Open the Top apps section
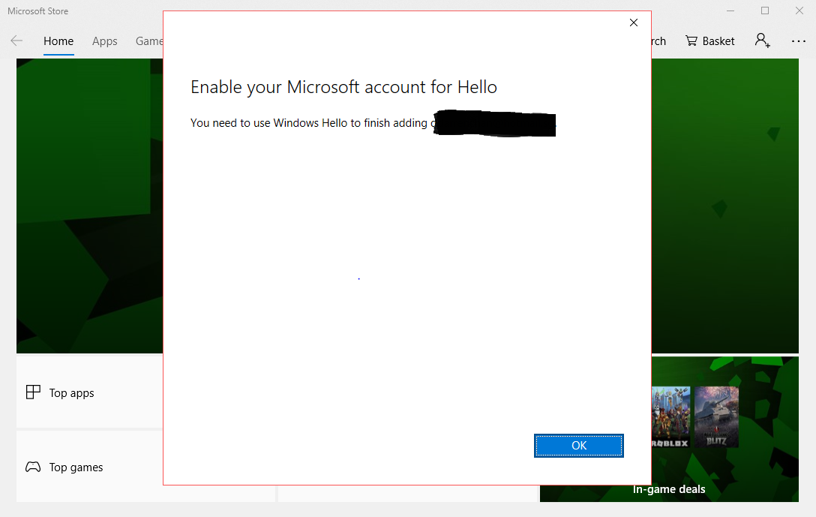This screenshot has width=816, height=517. click(71, 392)
